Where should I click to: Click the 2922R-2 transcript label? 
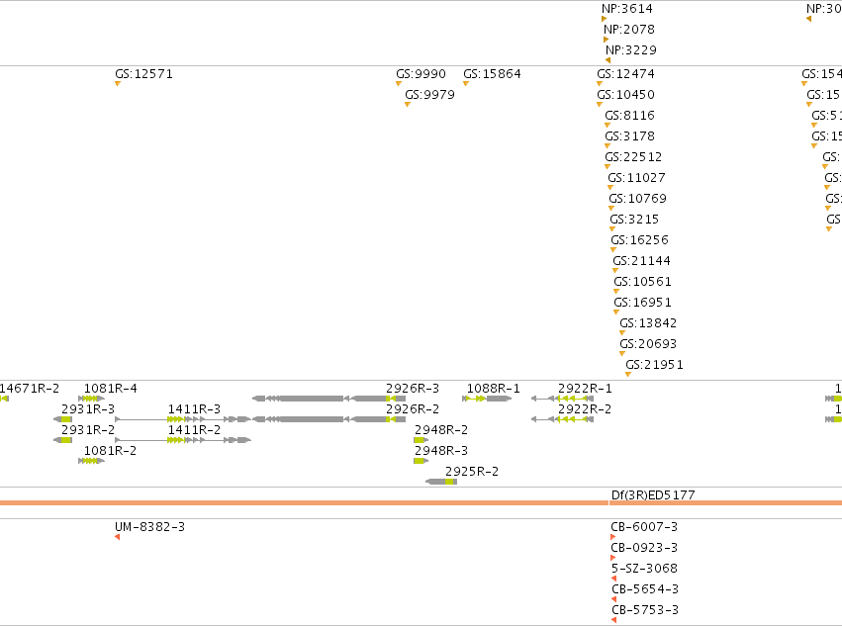585,409
